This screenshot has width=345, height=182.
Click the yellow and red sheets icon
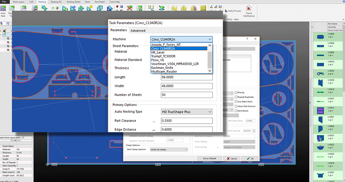[x=194, y=8]
